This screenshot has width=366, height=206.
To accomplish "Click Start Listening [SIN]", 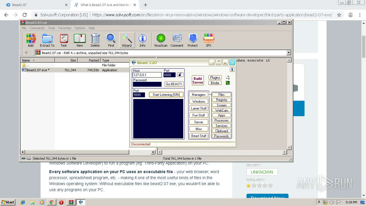I will tap(166, 95).
